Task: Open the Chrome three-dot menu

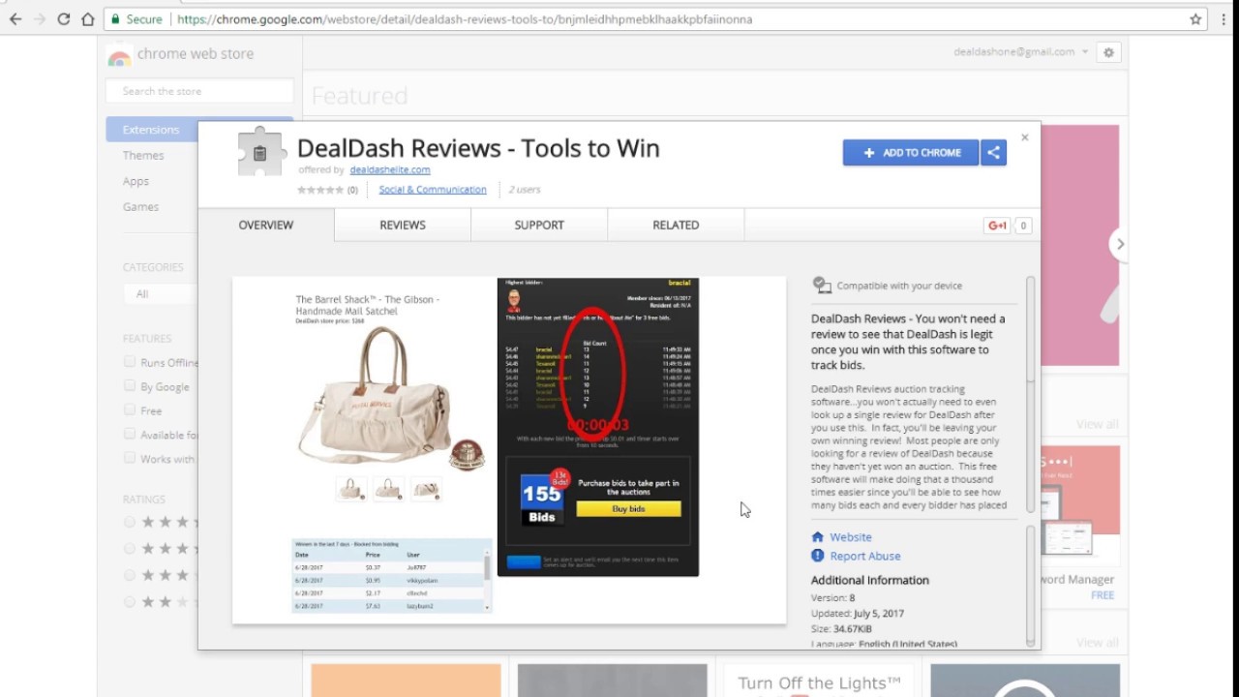Action: 1224,19
